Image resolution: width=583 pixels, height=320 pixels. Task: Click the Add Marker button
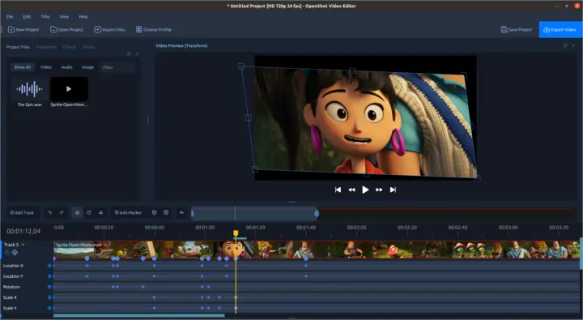pyautogui.click(x=128, y=212)
